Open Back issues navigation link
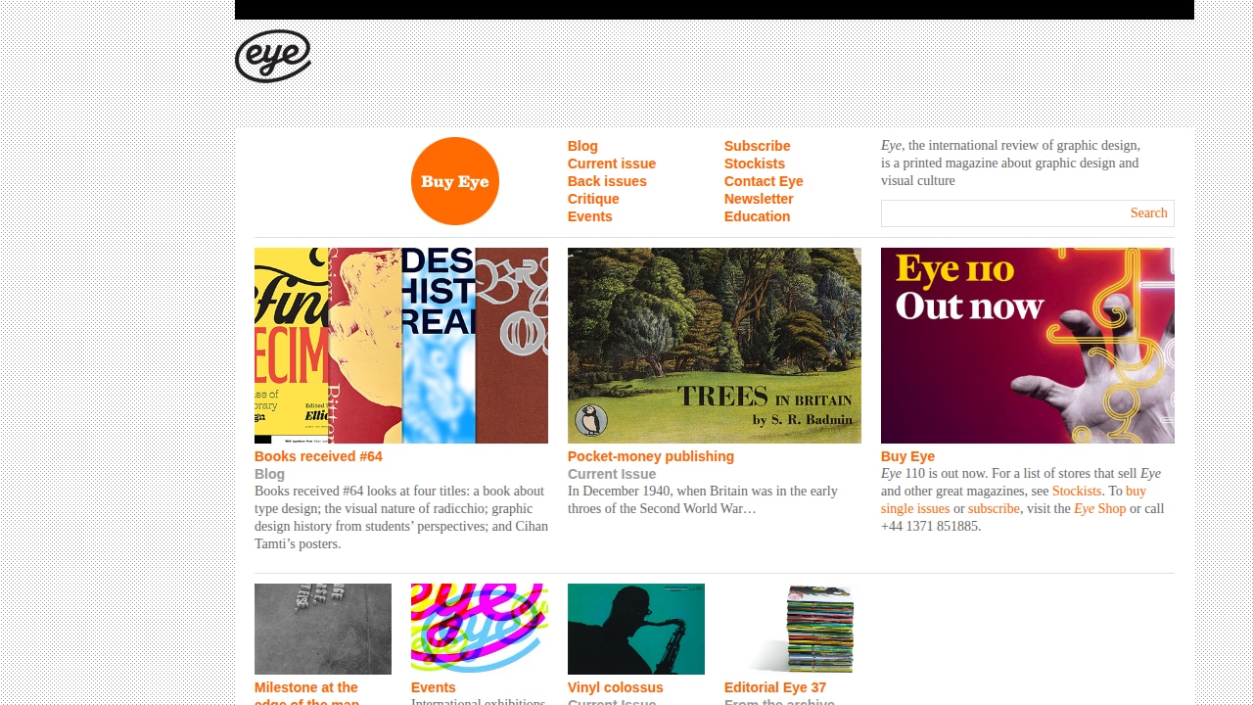Viewport: 1253px width, 705px height. (x=607, y=181)
